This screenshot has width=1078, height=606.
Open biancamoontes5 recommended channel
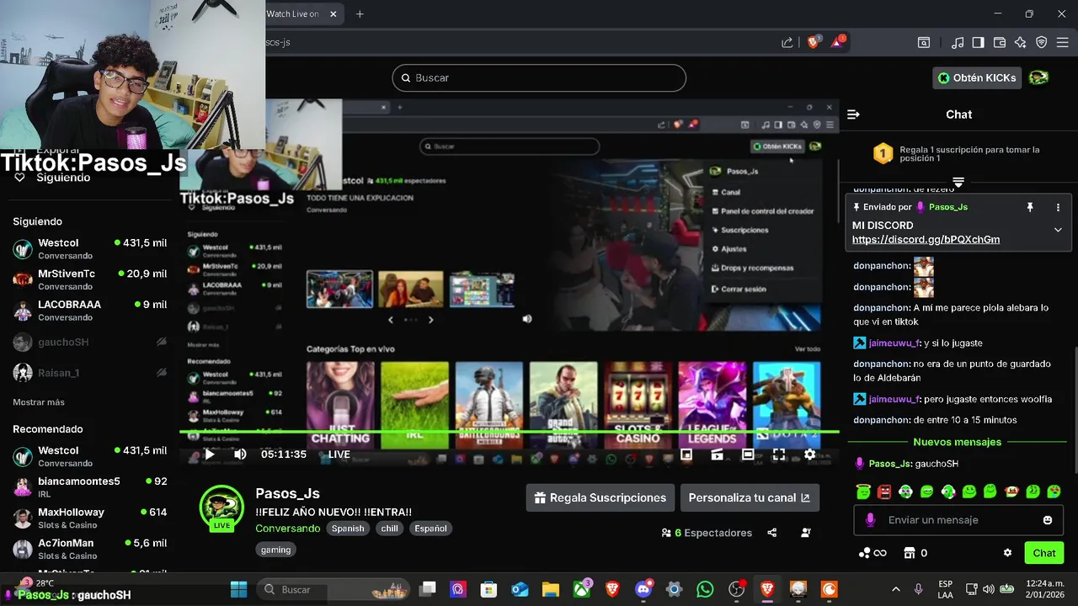point(90,487)
